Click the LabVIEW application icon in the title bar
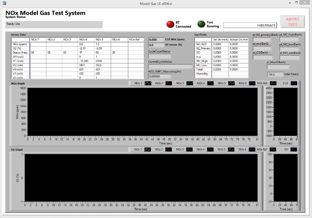Viewport: 312px width, 218px height. click(x=4, y=4)
